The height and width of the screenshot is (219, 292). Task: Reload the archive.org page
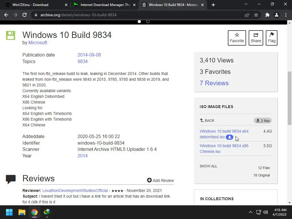click(25, 15)
